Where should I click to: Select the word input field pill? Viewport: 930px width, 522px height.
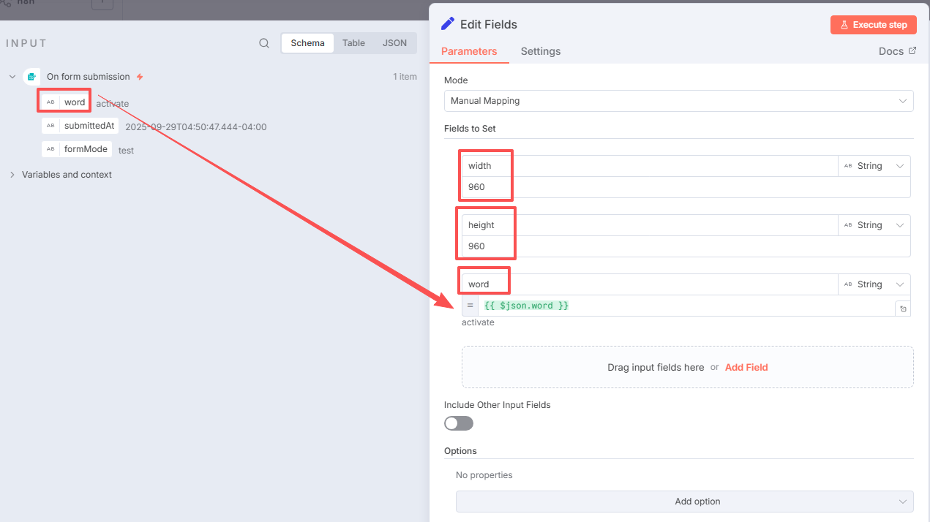tap(65, 102)
